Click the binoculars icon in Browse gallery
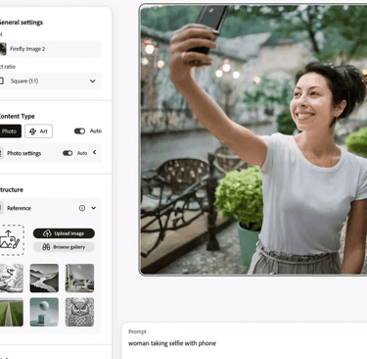This screenshot has width=367, height=359. pyautogui.click(x=46, y=247)
